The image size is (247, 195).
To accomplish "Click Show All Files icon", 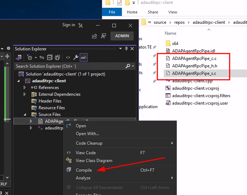I will point(57,57).
